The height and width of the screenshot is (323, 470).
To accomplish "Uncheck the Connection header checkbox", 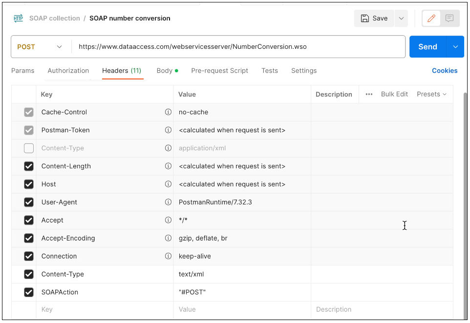I will point(29,256).
